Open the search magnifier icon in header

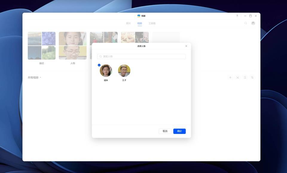[x=246, y=23]
